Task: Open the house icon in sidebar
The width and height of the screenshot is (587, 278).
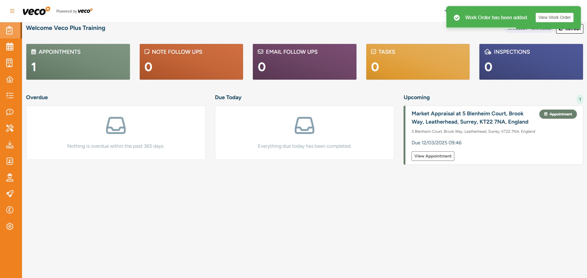Action: pos(10,79)
